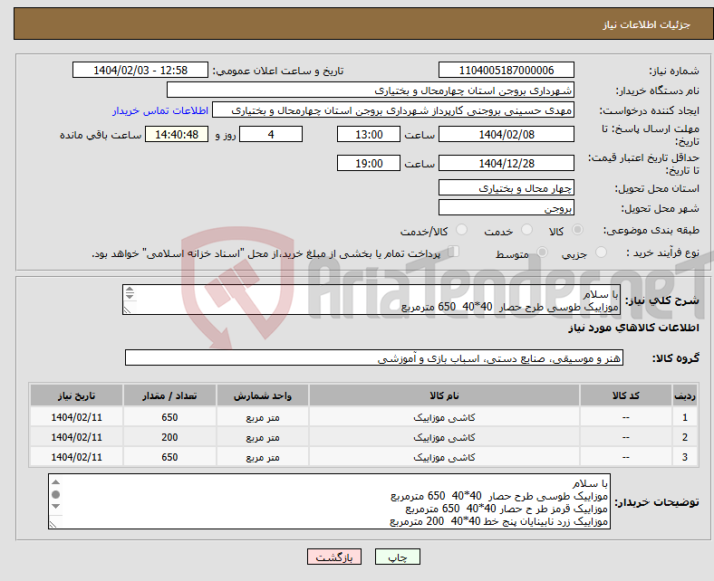Screen dimensions: 714x581
Task: Click the announcement date 1404/02/03 field
Action: (x=140, y=70)
